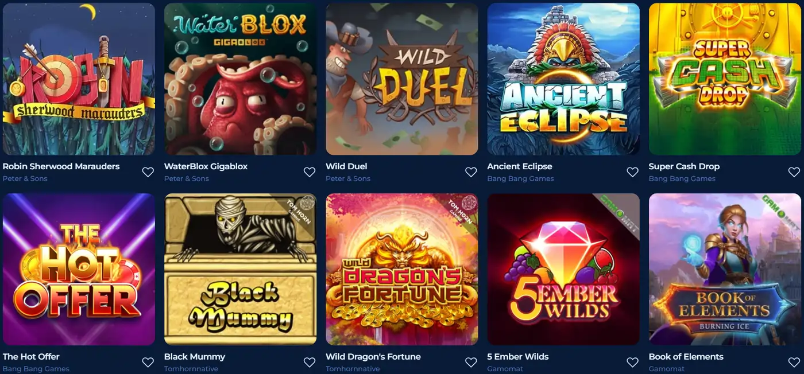Open the 5 Ember Wilds thumbnail

(x=563, y=269)
